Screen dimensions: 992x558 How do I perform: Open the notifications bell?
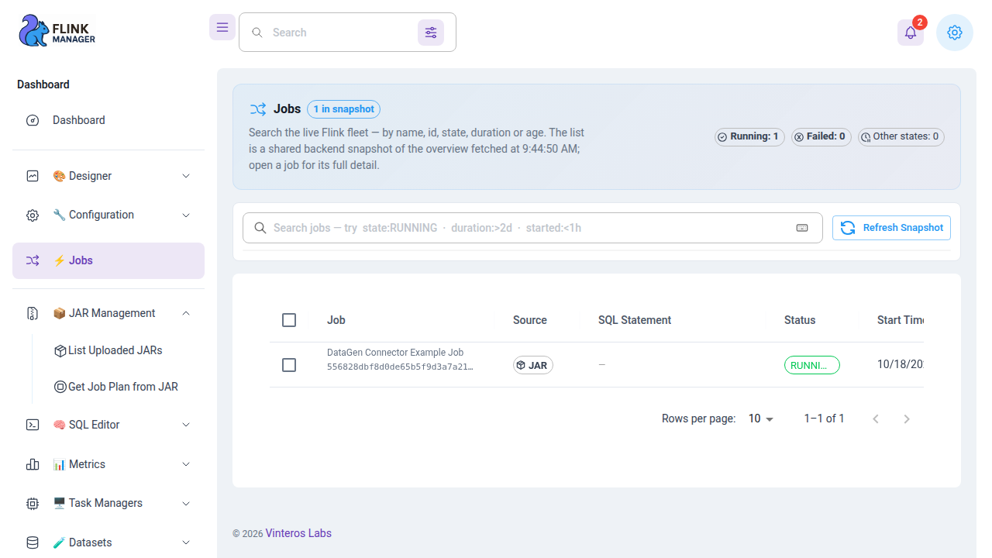tap(911, 33)
